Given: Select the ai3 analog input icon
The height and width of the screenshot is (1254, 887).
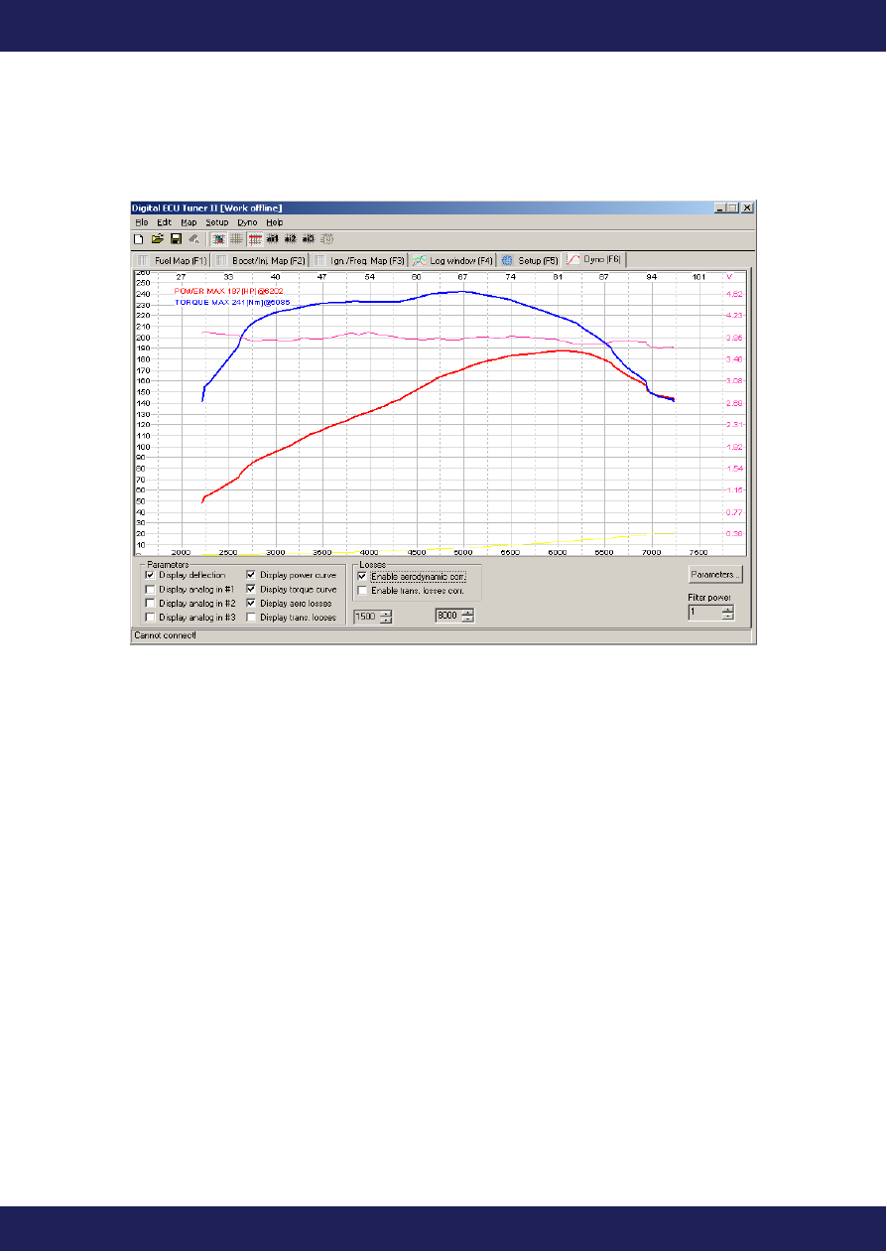Looking at the screenshot, I should point(309,239).
